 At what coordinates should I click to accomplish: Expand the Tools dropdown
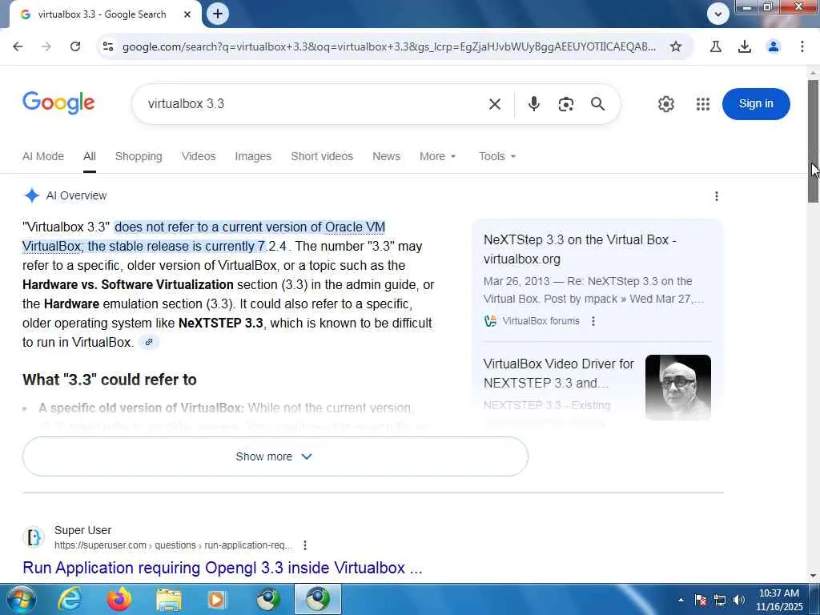pos(497,156)
